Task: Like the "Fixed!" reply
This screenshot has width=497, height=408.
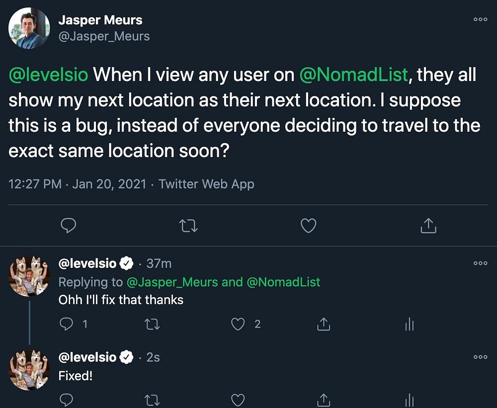Action: [x=239, y=400]
